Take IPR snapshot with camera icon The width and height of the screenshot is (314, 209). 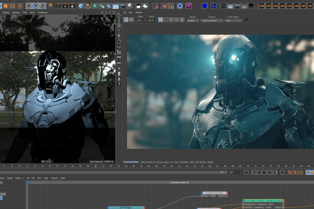point(246,19)
